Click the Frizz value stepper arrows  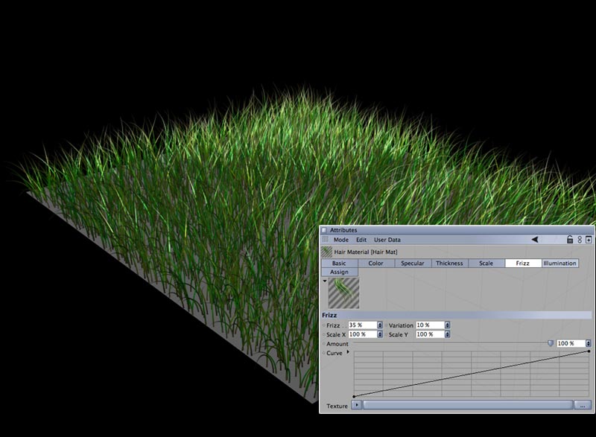381,325
